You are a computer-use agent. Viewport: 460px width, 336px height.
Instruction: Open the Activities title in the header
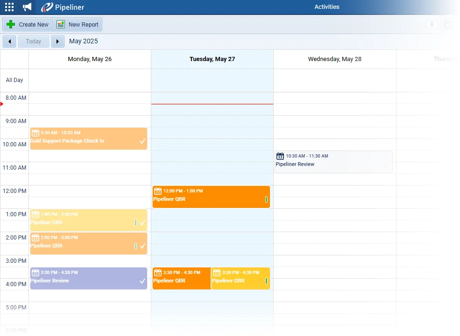327,7
